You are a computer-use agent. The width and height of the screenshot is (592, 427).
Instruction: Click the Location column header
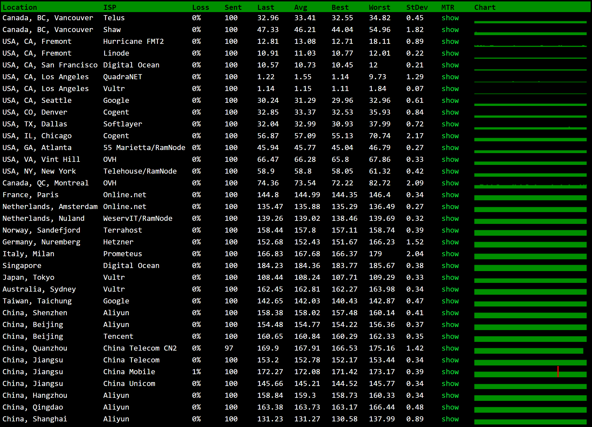[x=20, y=8]
